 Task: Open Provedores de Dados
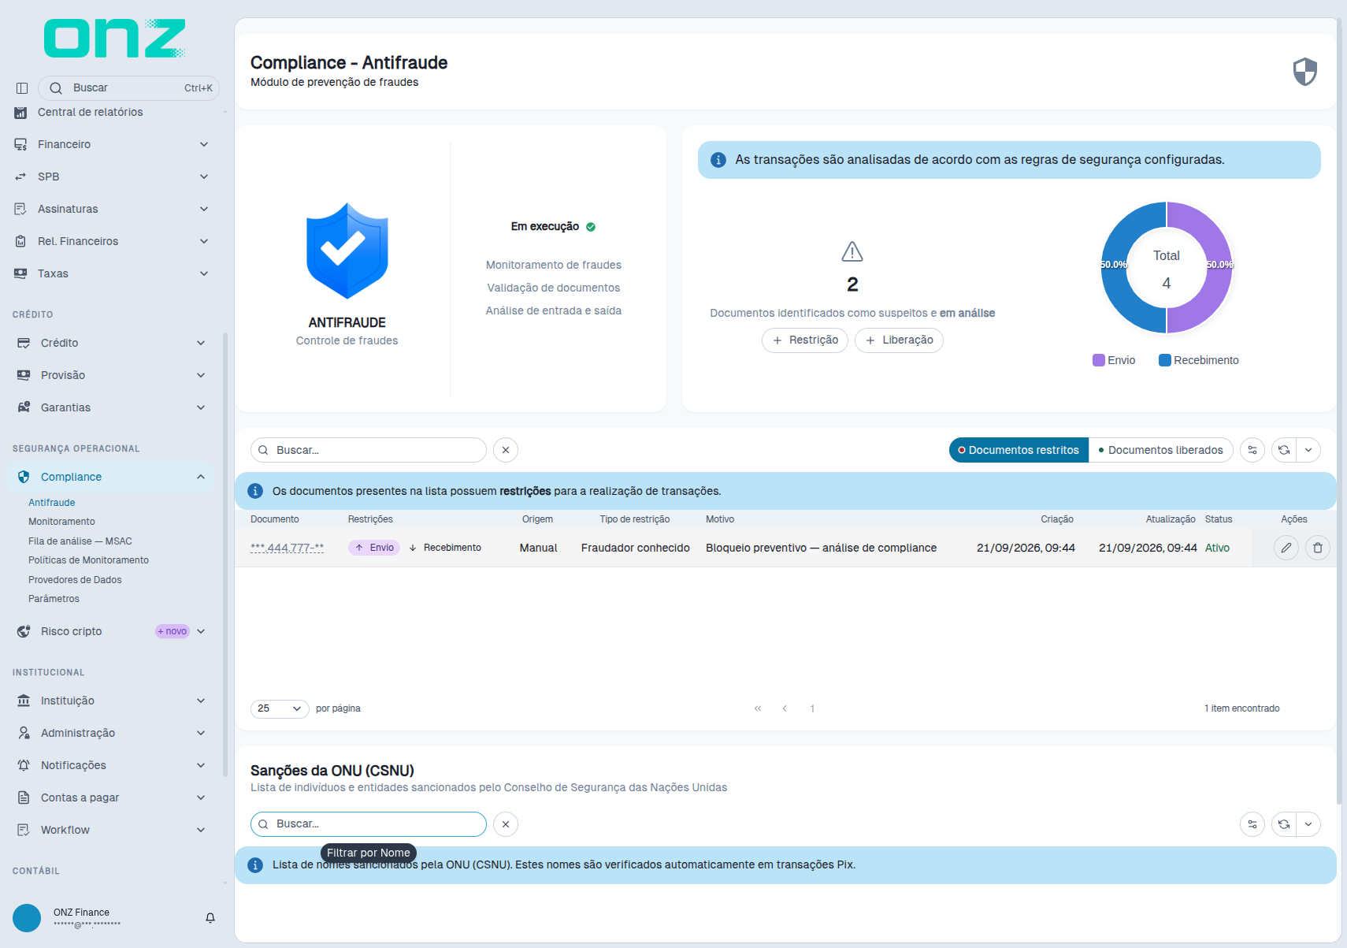75,580
